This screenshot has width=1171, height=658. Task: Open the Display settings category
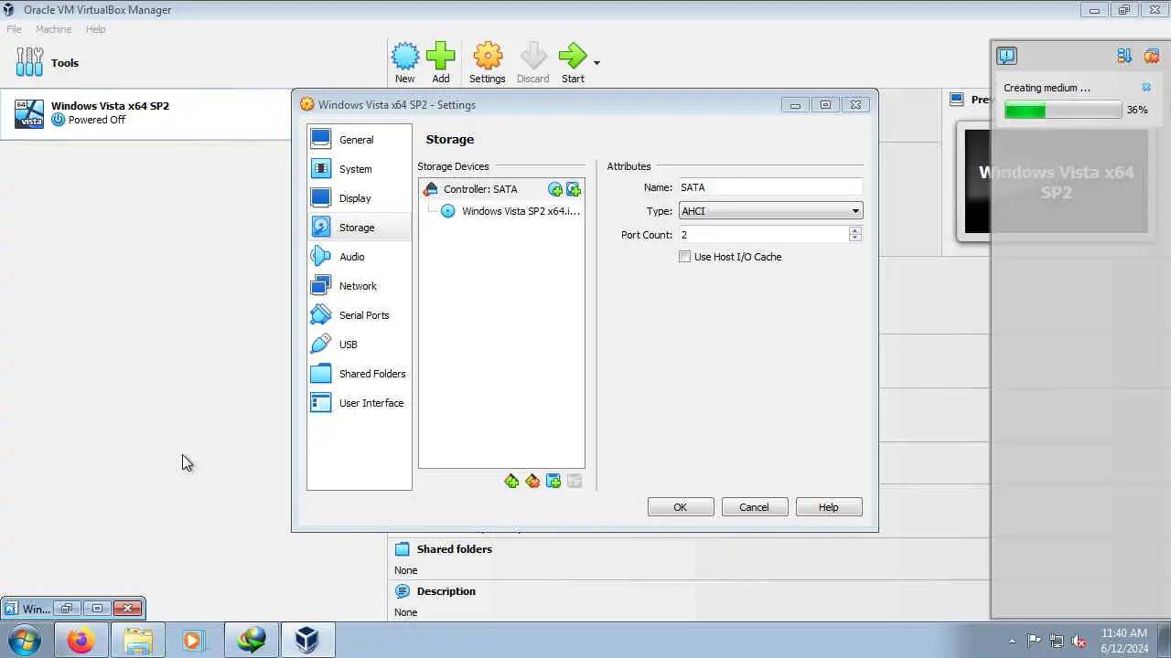tap(359, 198)
